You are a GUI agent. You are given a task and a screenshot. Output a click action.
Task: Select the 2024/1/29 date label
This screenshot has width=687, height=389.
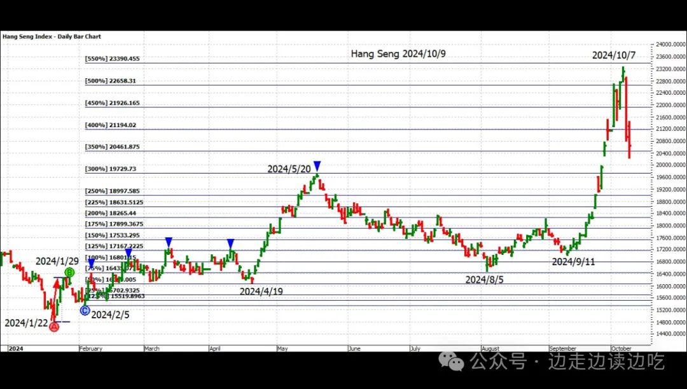click(57, 261)
